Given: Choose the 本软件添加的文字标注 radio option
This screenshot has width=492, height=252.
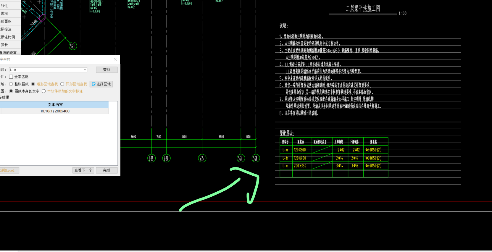Looking at the screenshot, I should (43, 91).
